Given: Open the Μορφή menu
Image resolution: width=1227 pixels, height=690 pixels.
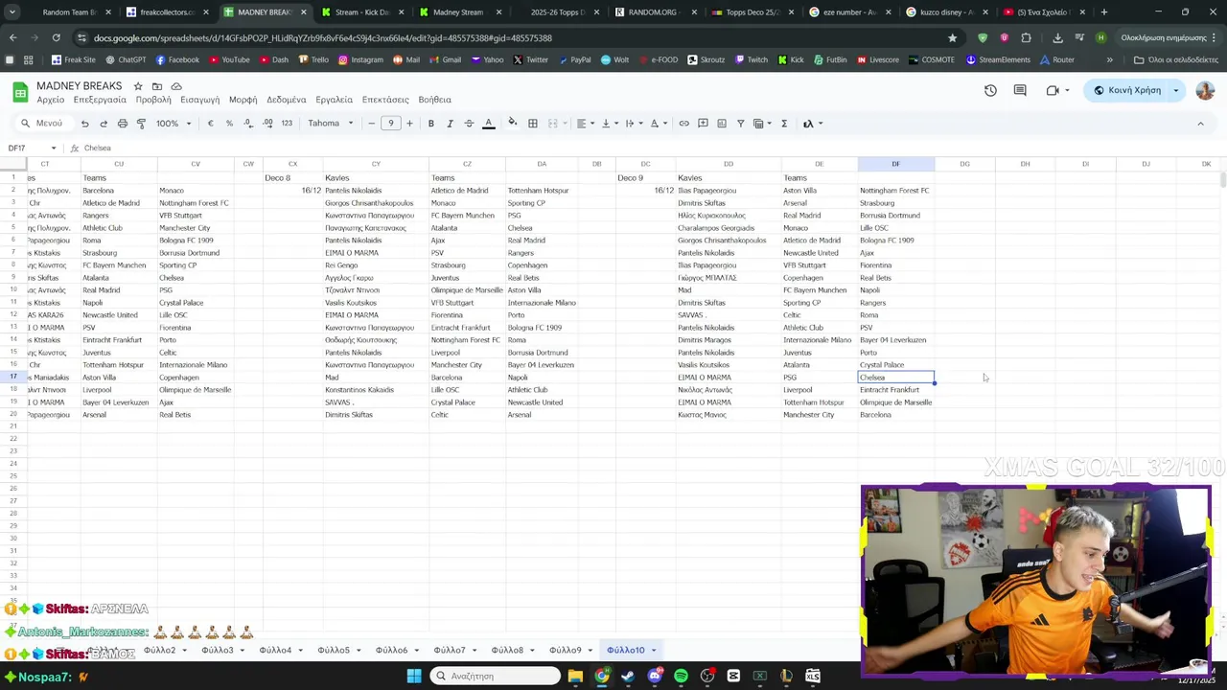Looking at the screenshot, I should click(x=243, y=100).
